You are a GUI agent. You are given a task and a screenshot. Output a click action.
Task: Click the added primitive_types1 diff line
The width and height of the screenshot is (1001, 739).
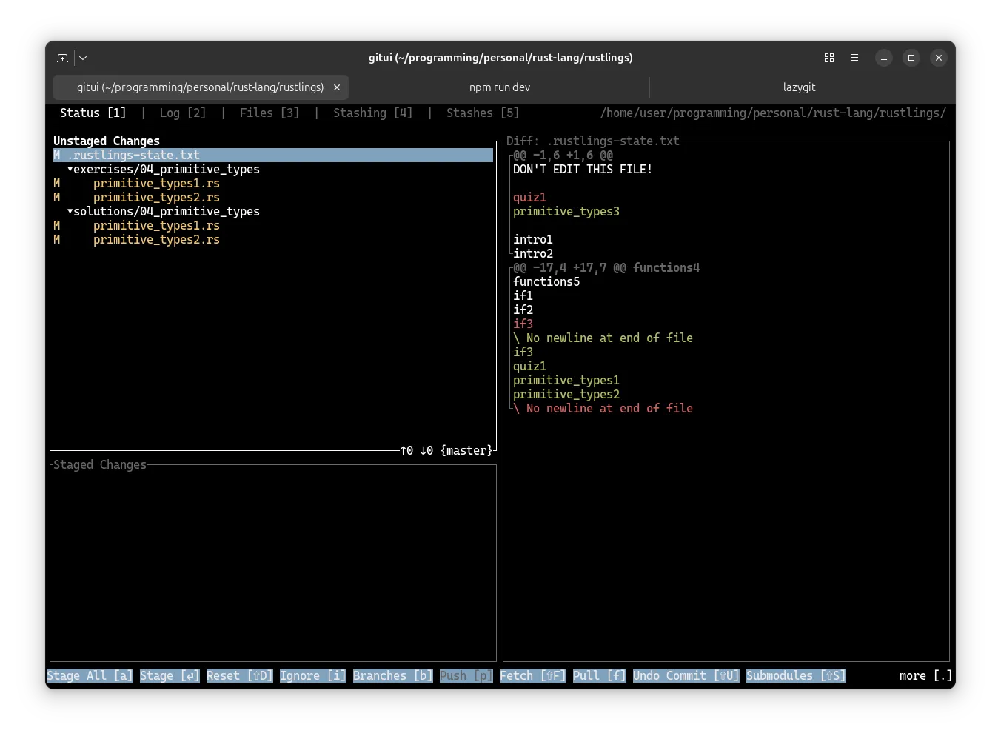pos(566,381)
